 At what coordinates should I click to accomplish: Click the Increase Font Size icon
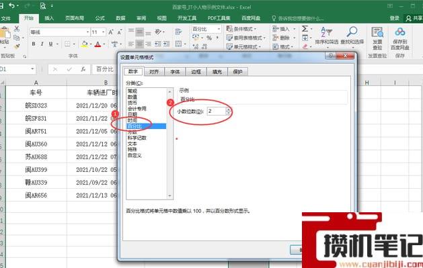[x=110, y=32]
